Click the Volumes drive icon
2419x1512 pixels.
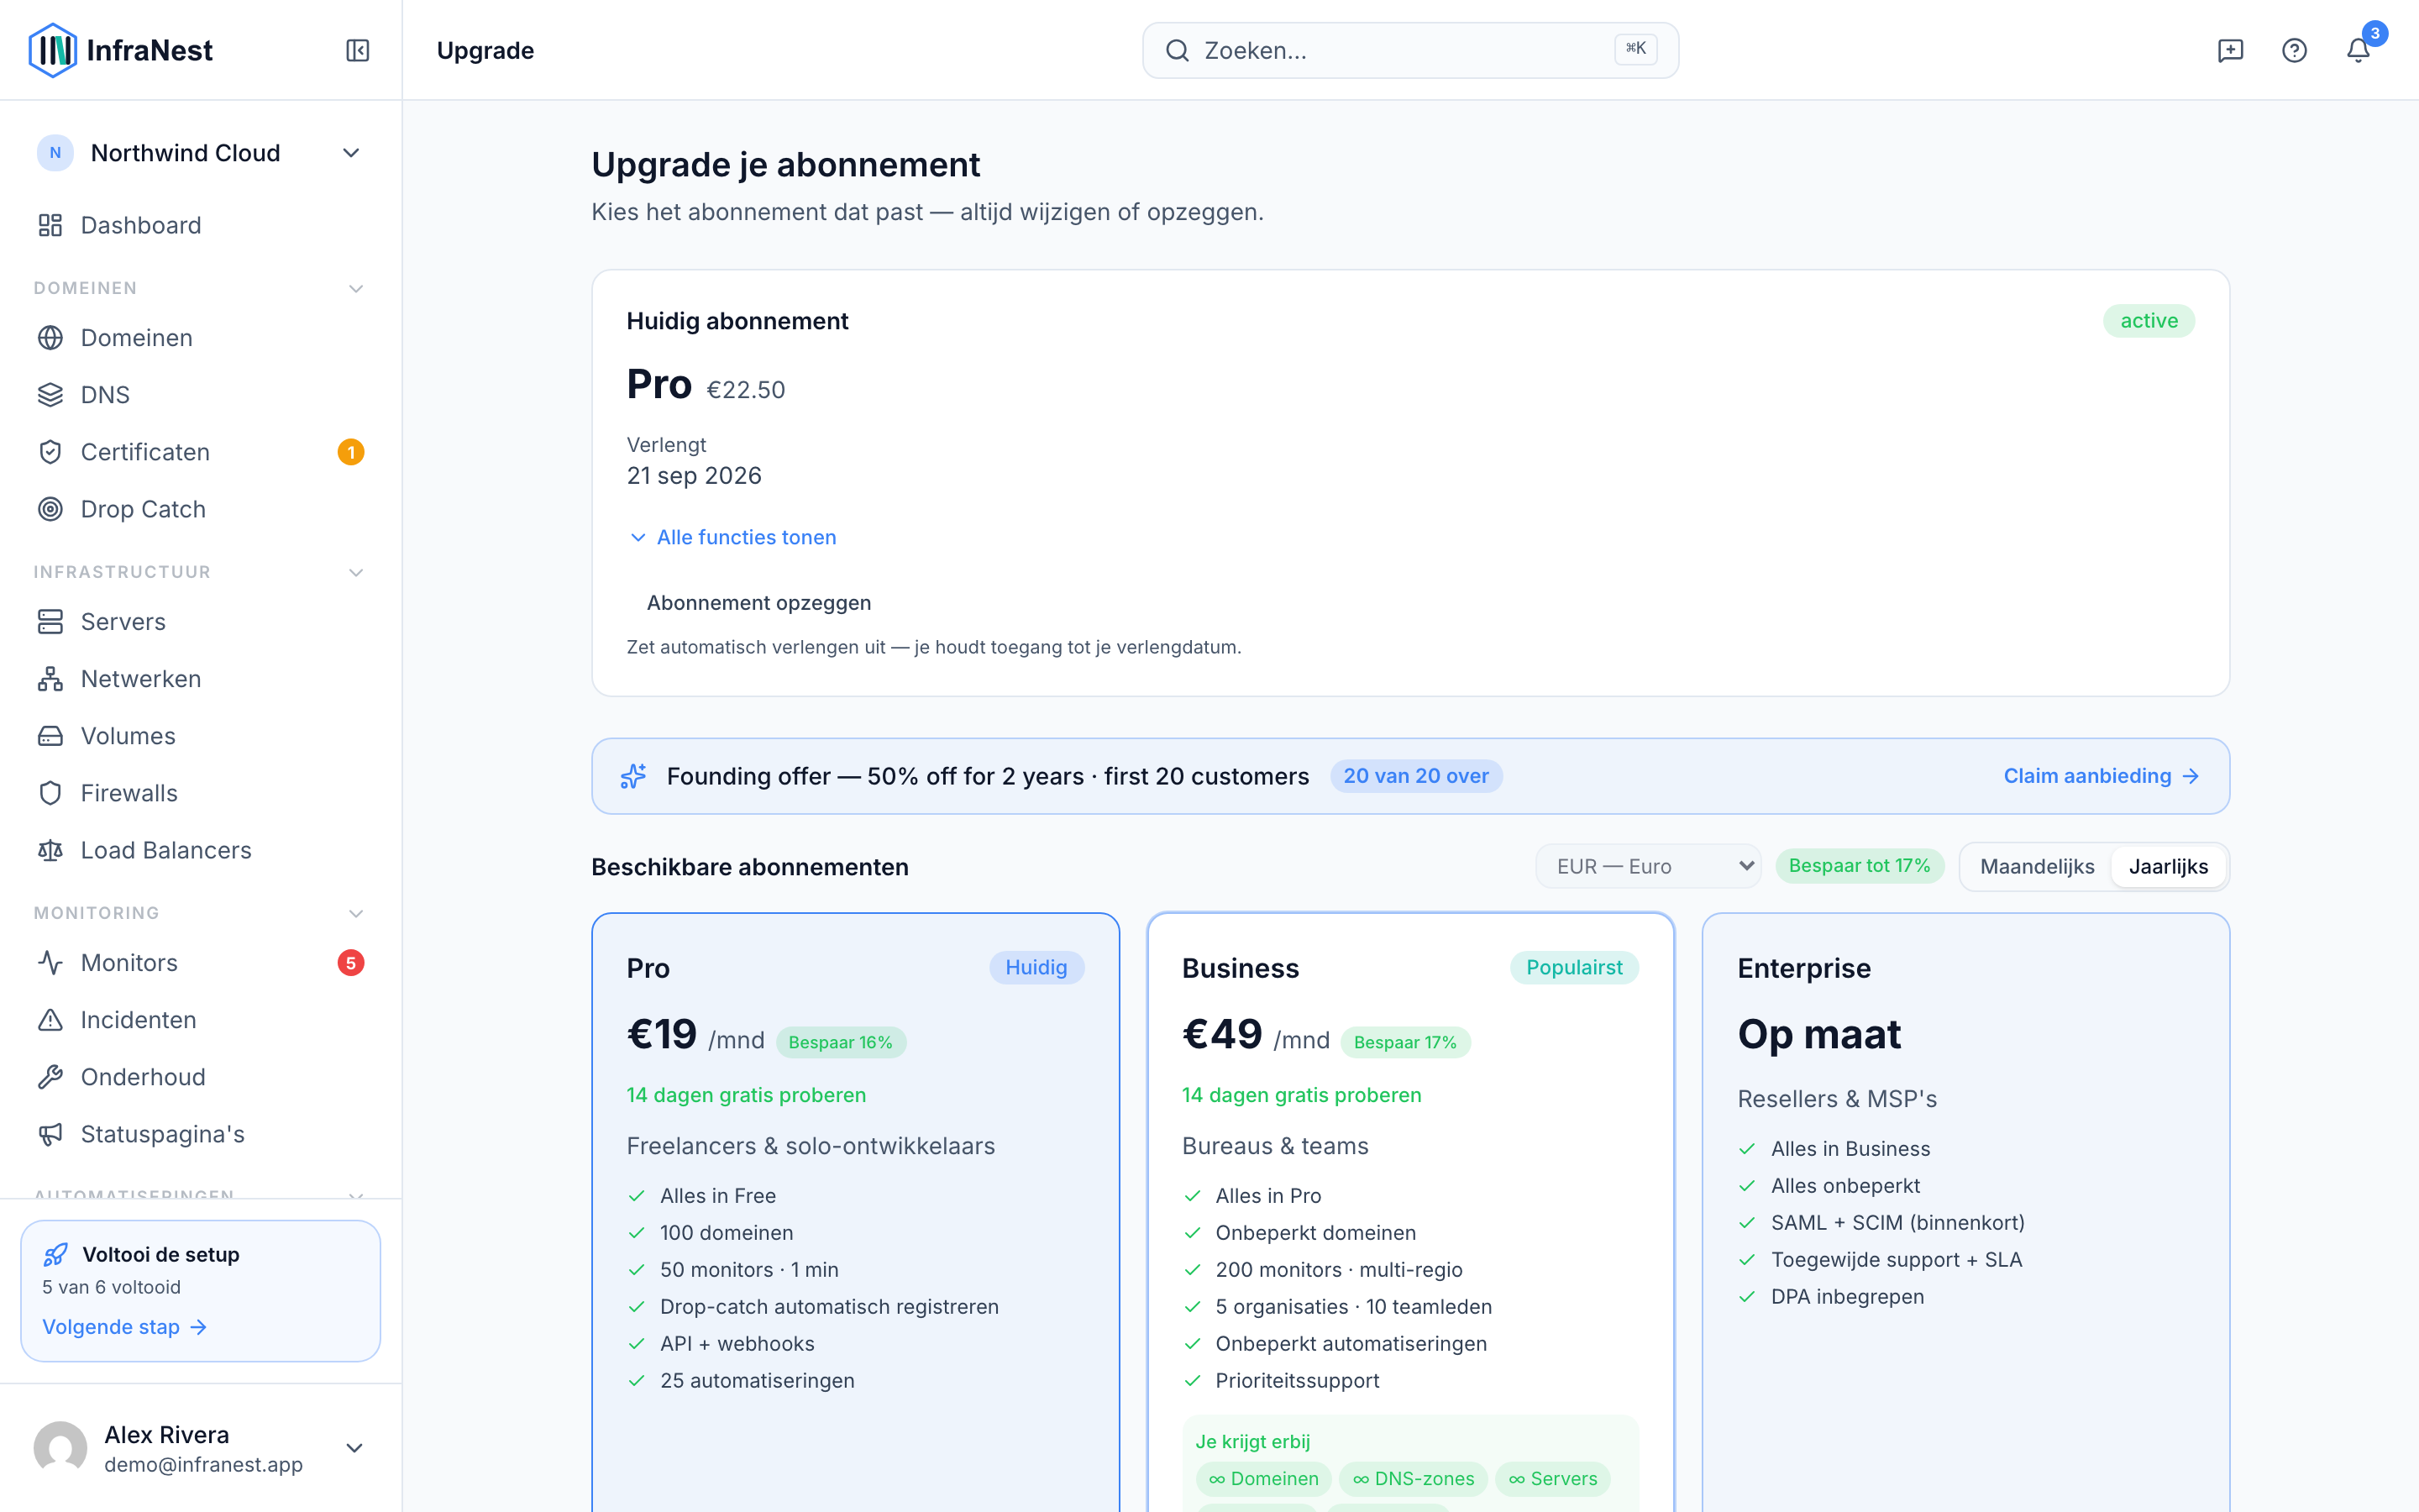point(50,736)
